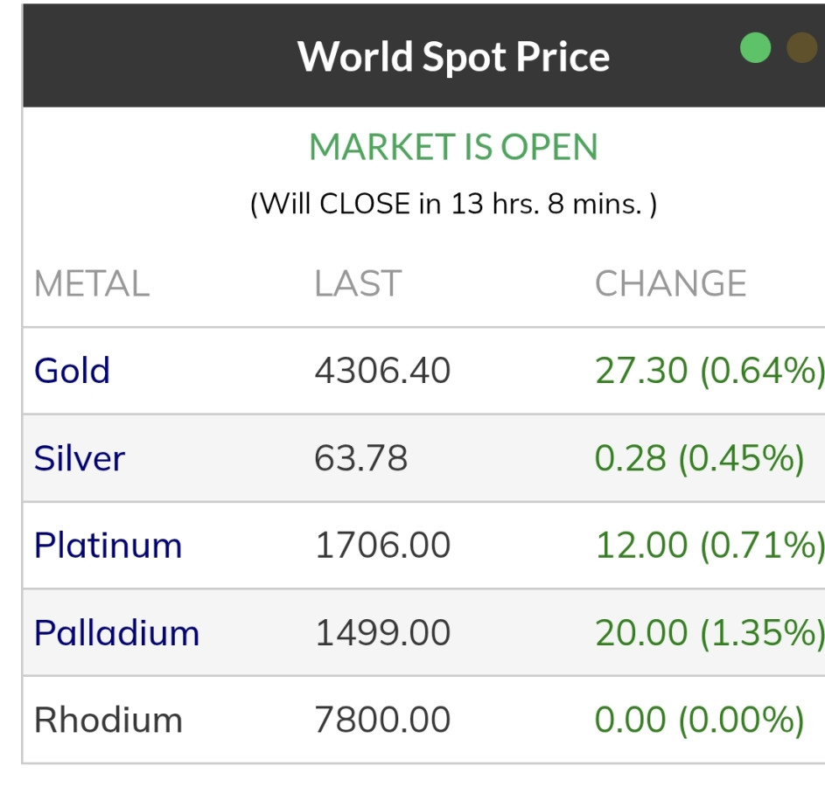Select Rhodium's last price 7800.00

382,721
